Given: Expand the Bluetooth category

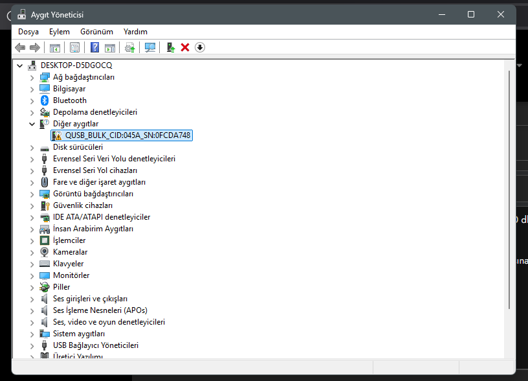Looking at the screenshot, I should [x=32, y=101].
